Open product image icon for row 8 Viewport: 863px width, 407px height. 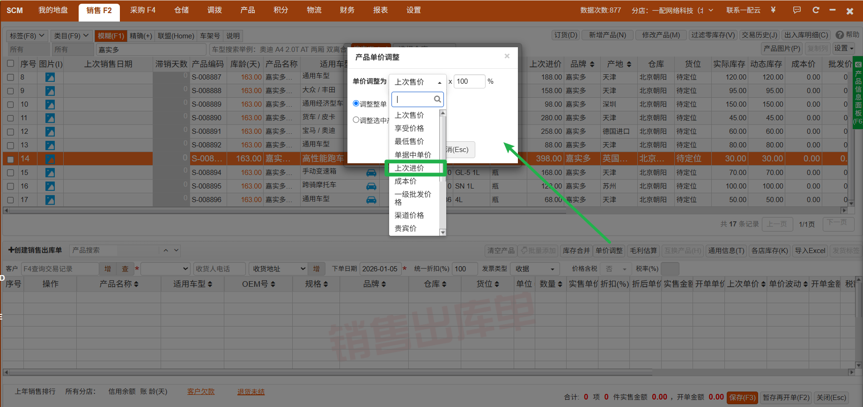click(x=50, y=77)
